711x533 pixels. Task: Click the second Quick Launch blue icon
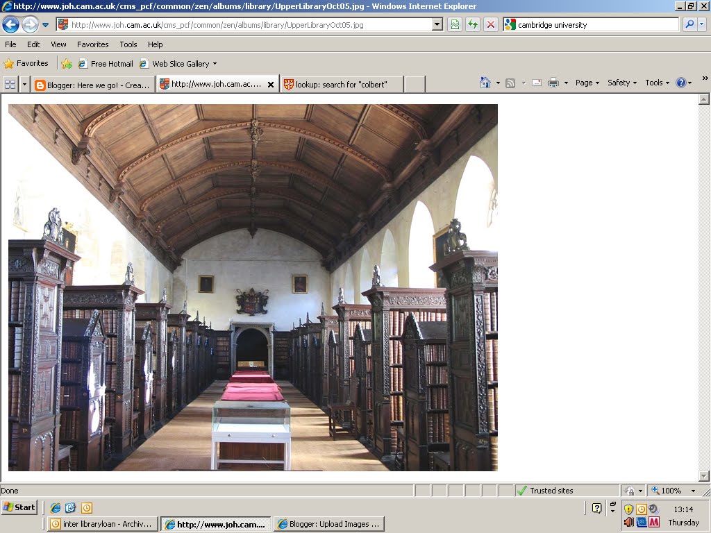coord(71,507)
